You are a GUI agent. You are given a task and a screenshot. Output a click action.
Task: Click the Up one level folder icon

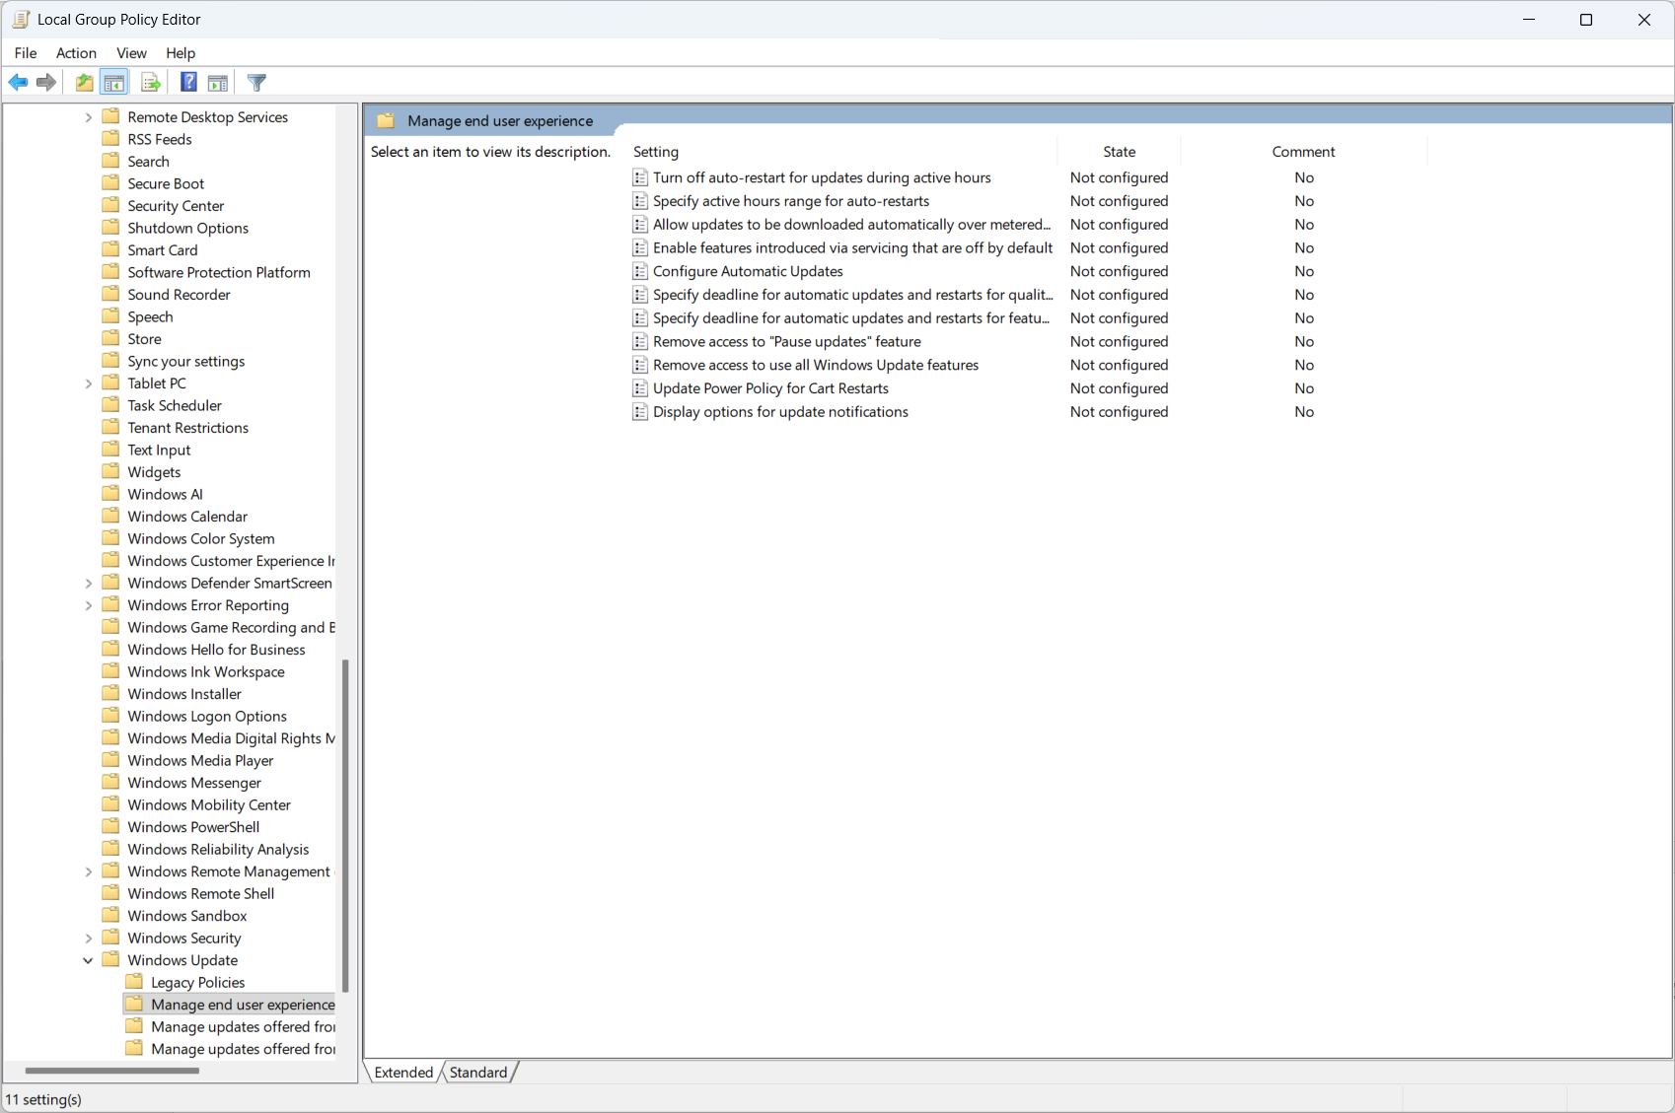click(84, 82)
